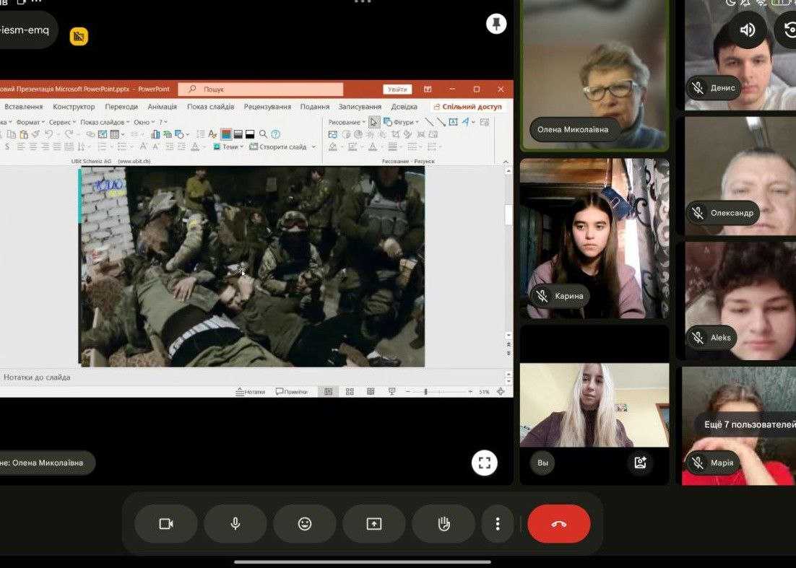Open more options three-dot menu
Viewport: 796px width, 568px height.
497,524
